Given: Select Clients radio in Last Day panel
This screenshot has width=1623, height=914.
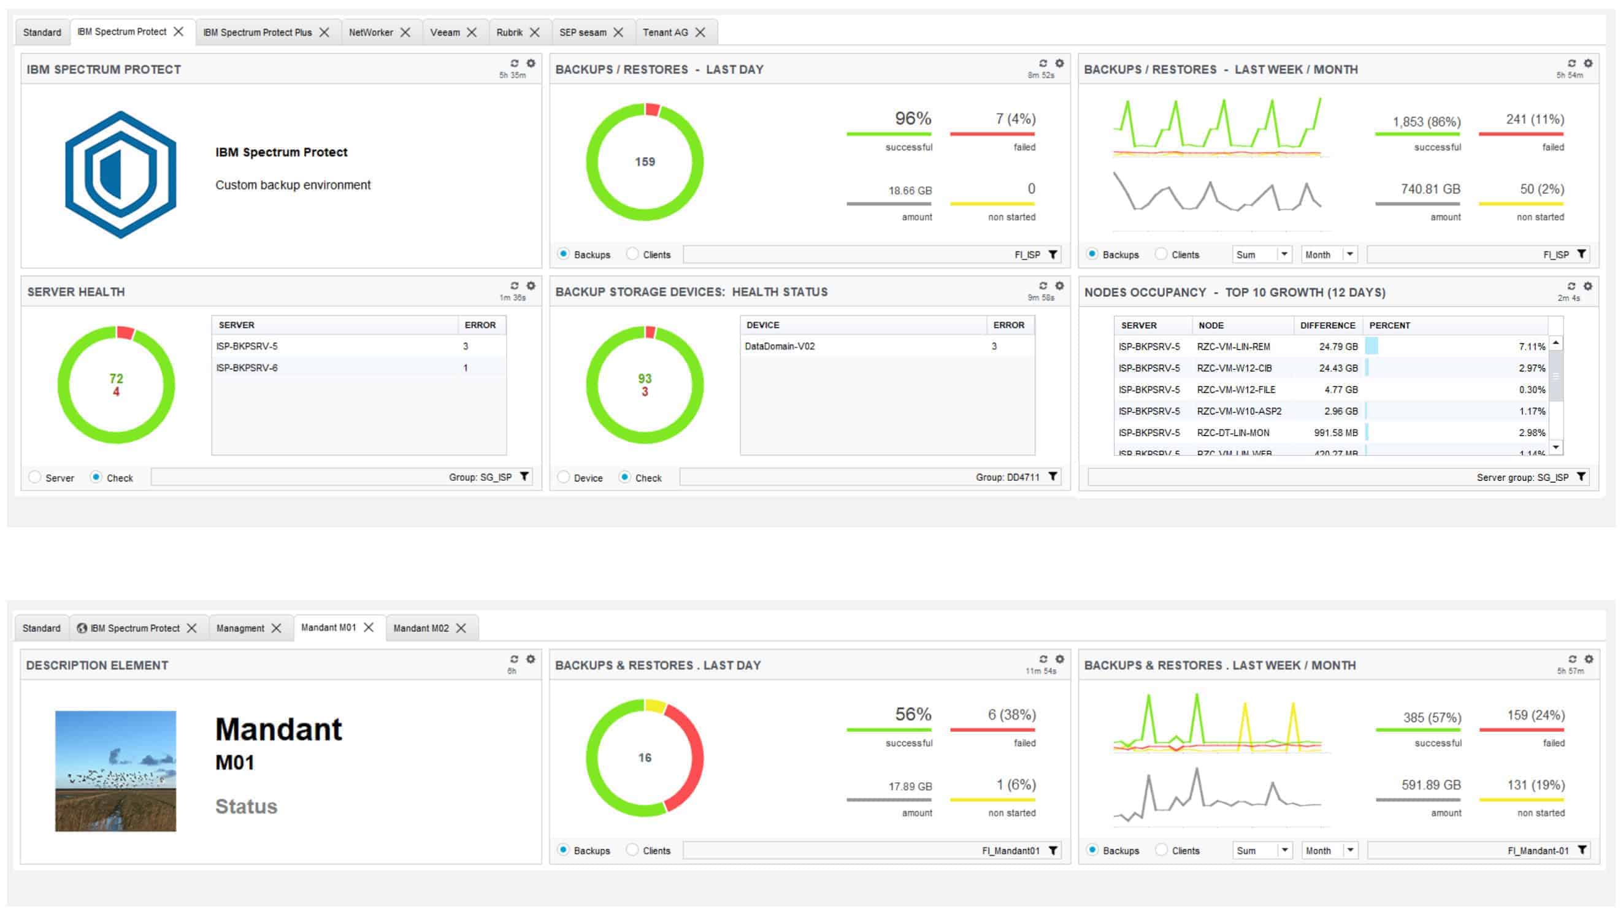Looking at the screenshot, I should (x=632, y=255).
